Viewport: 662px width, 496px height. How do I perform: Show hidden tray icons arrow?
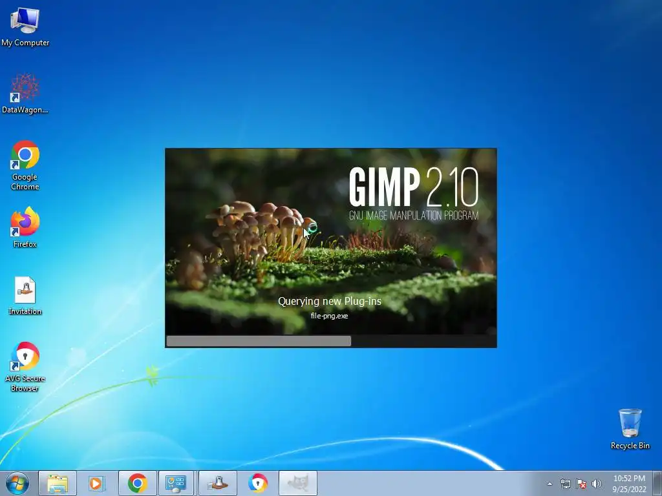(550, 484)
